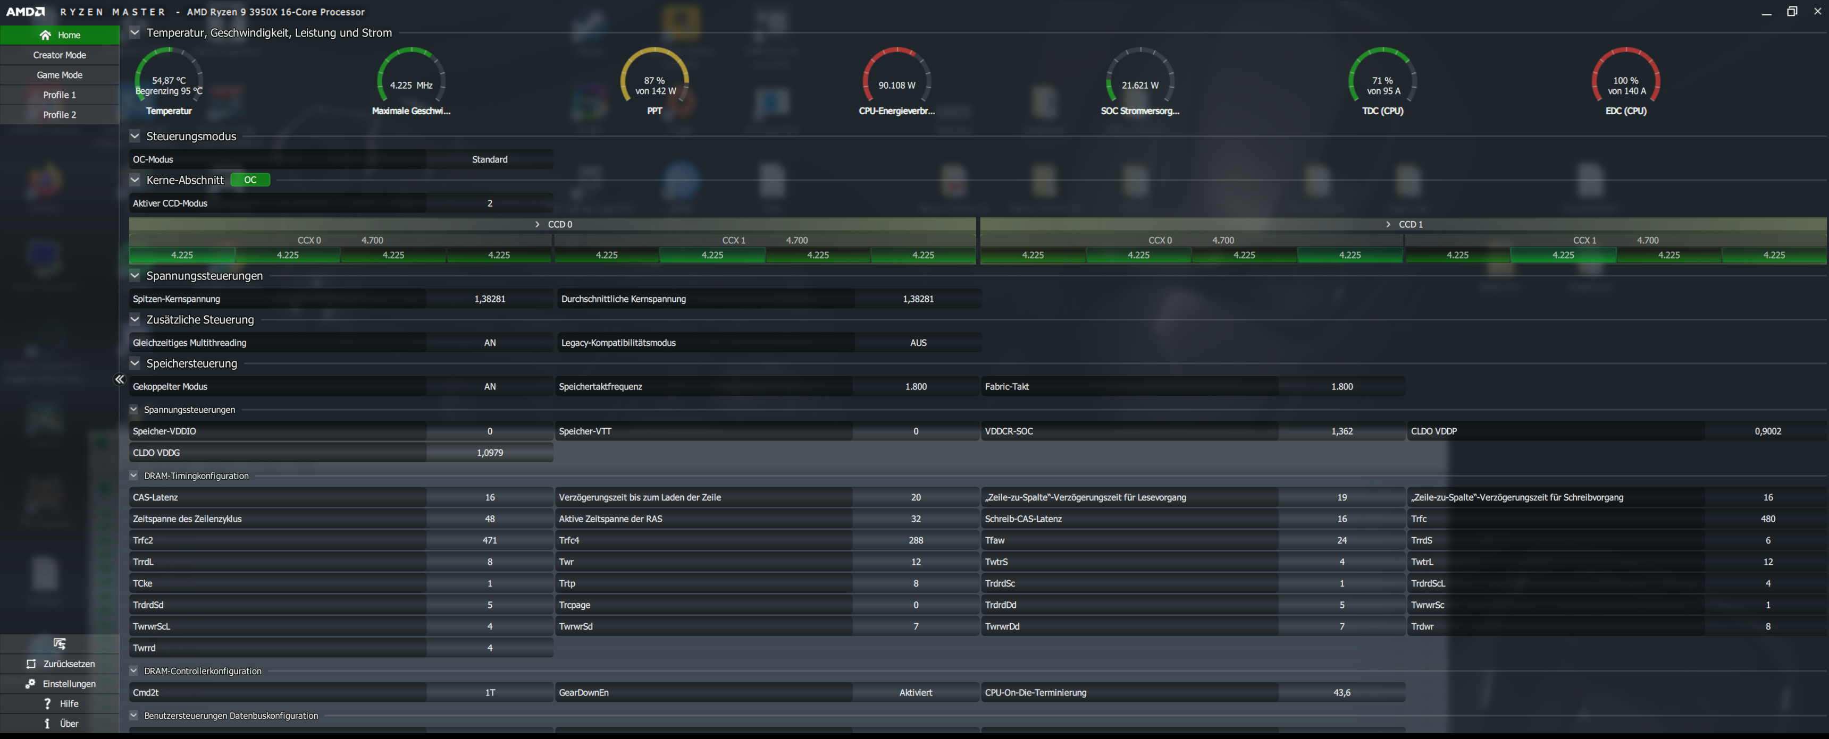The height and width of the screenshot is (739, 1829).
Task: Click the PPT gauge dial
Action: point(654,76)
